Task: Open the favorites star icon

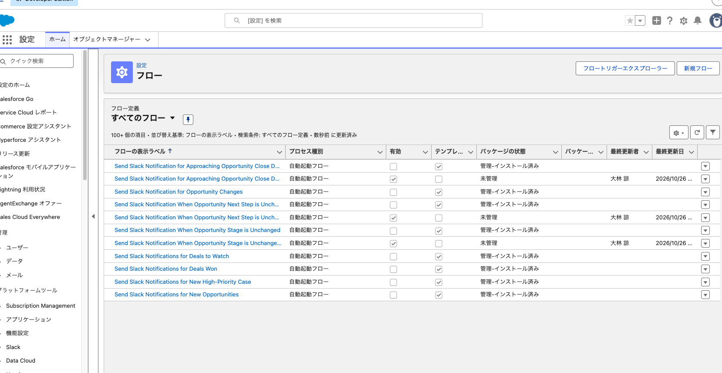Action: click(630, 20)
